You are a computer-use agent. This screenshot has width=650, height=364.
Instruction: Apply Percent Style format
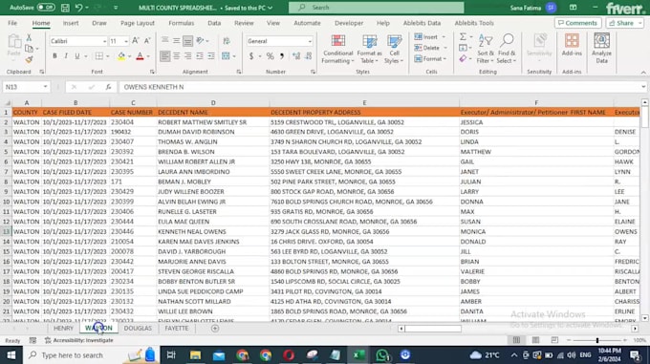(270, 56)
